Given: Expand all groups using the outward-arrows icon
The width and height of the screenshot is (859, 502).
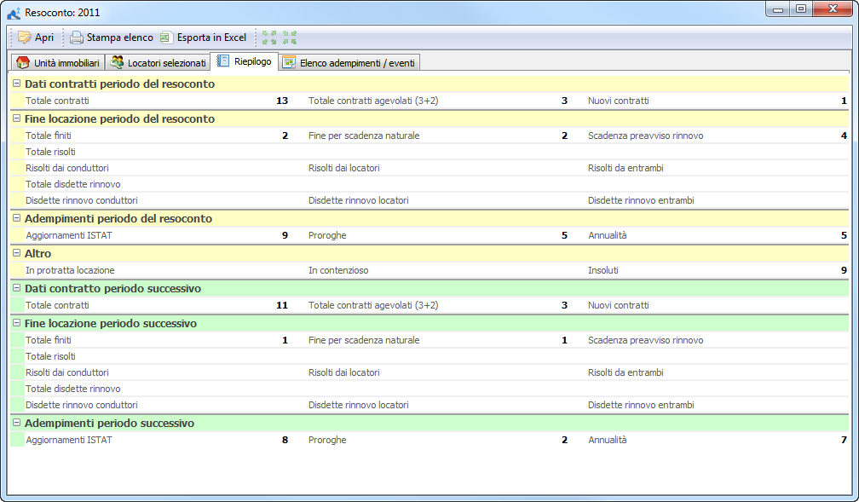Looking at the screenshot, I should click(x=269, y=38).
